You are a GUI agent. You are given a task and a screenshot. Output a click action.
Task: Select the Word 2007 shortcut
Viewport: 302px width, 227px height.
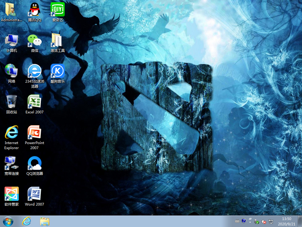pos(34,196)
